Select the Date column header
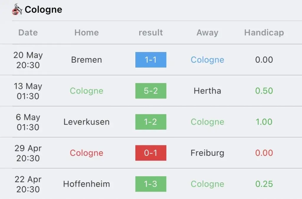Screen dimensions: 302x199 click(28, 32)
